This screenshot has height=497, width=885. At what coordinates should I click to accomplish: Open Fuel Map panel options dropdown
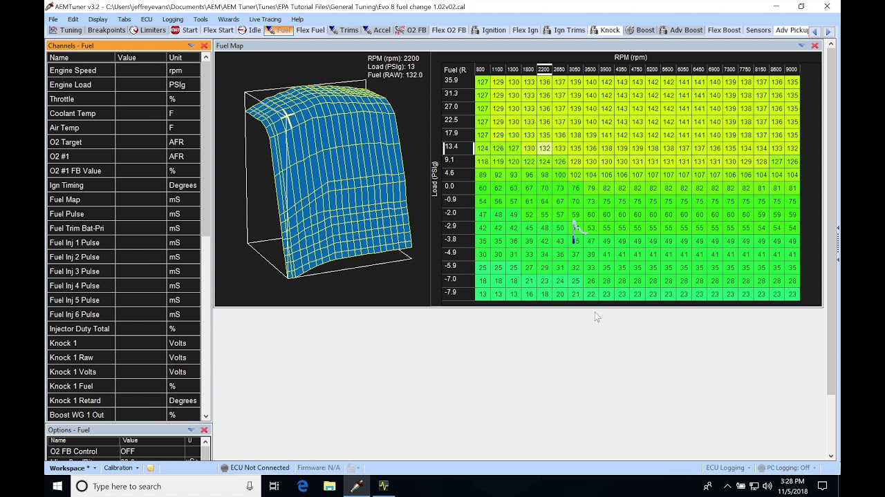coord(801,46)
